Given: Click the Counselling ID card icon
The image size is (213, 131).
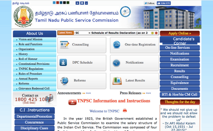Looking at the screenshot, I should [65, 45].
